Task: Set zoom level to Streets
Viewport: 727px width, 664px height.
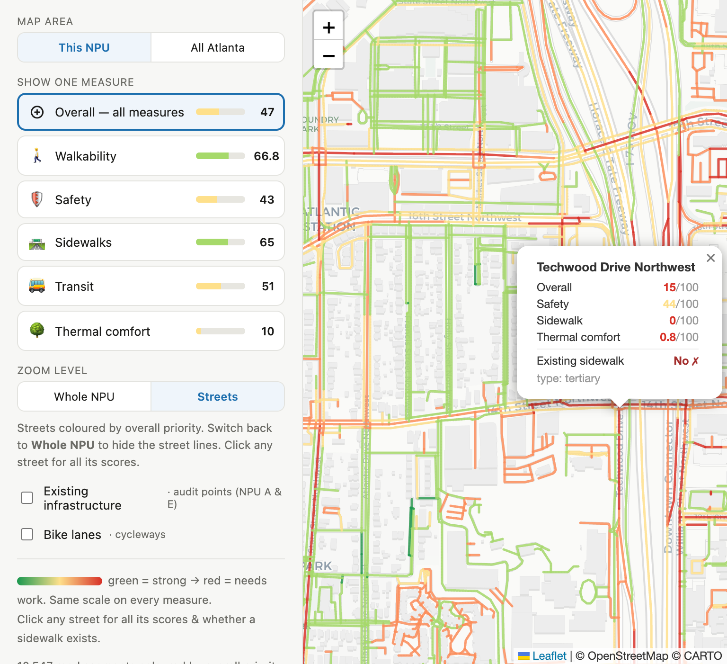Action: (x=218, y=396)
